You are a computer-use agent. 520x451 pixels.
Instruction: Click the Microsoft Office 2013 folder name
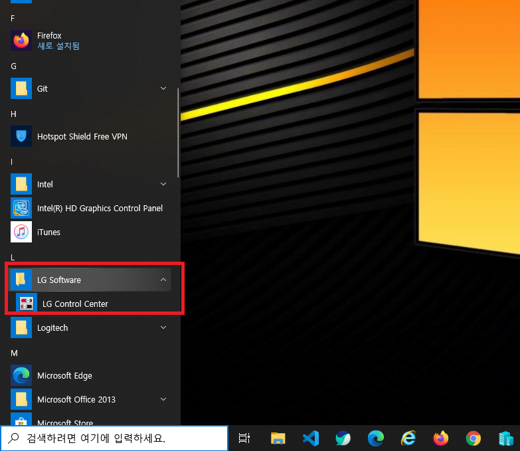point(76,400)
